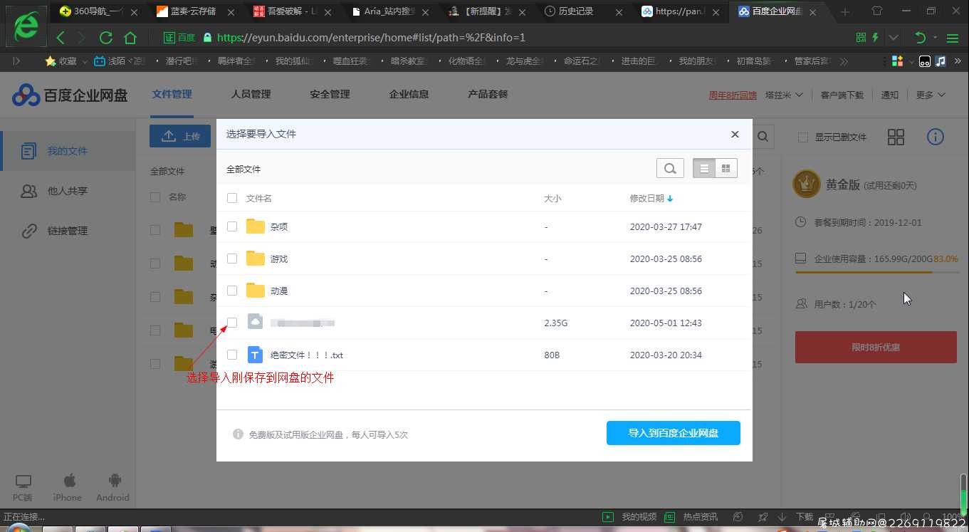
Task: Click the undo-close-tab arrow icon
Action: pyautogui.click(x=921, y=38)
